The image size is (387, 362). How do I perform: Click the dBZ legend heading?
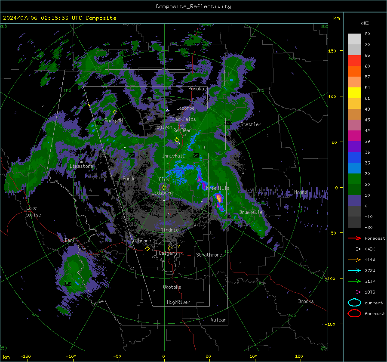point(365,23)
